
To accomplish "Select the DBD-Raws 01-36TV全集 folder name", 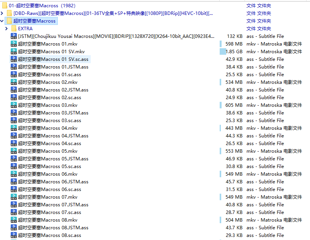I will [x=113, y=13].
